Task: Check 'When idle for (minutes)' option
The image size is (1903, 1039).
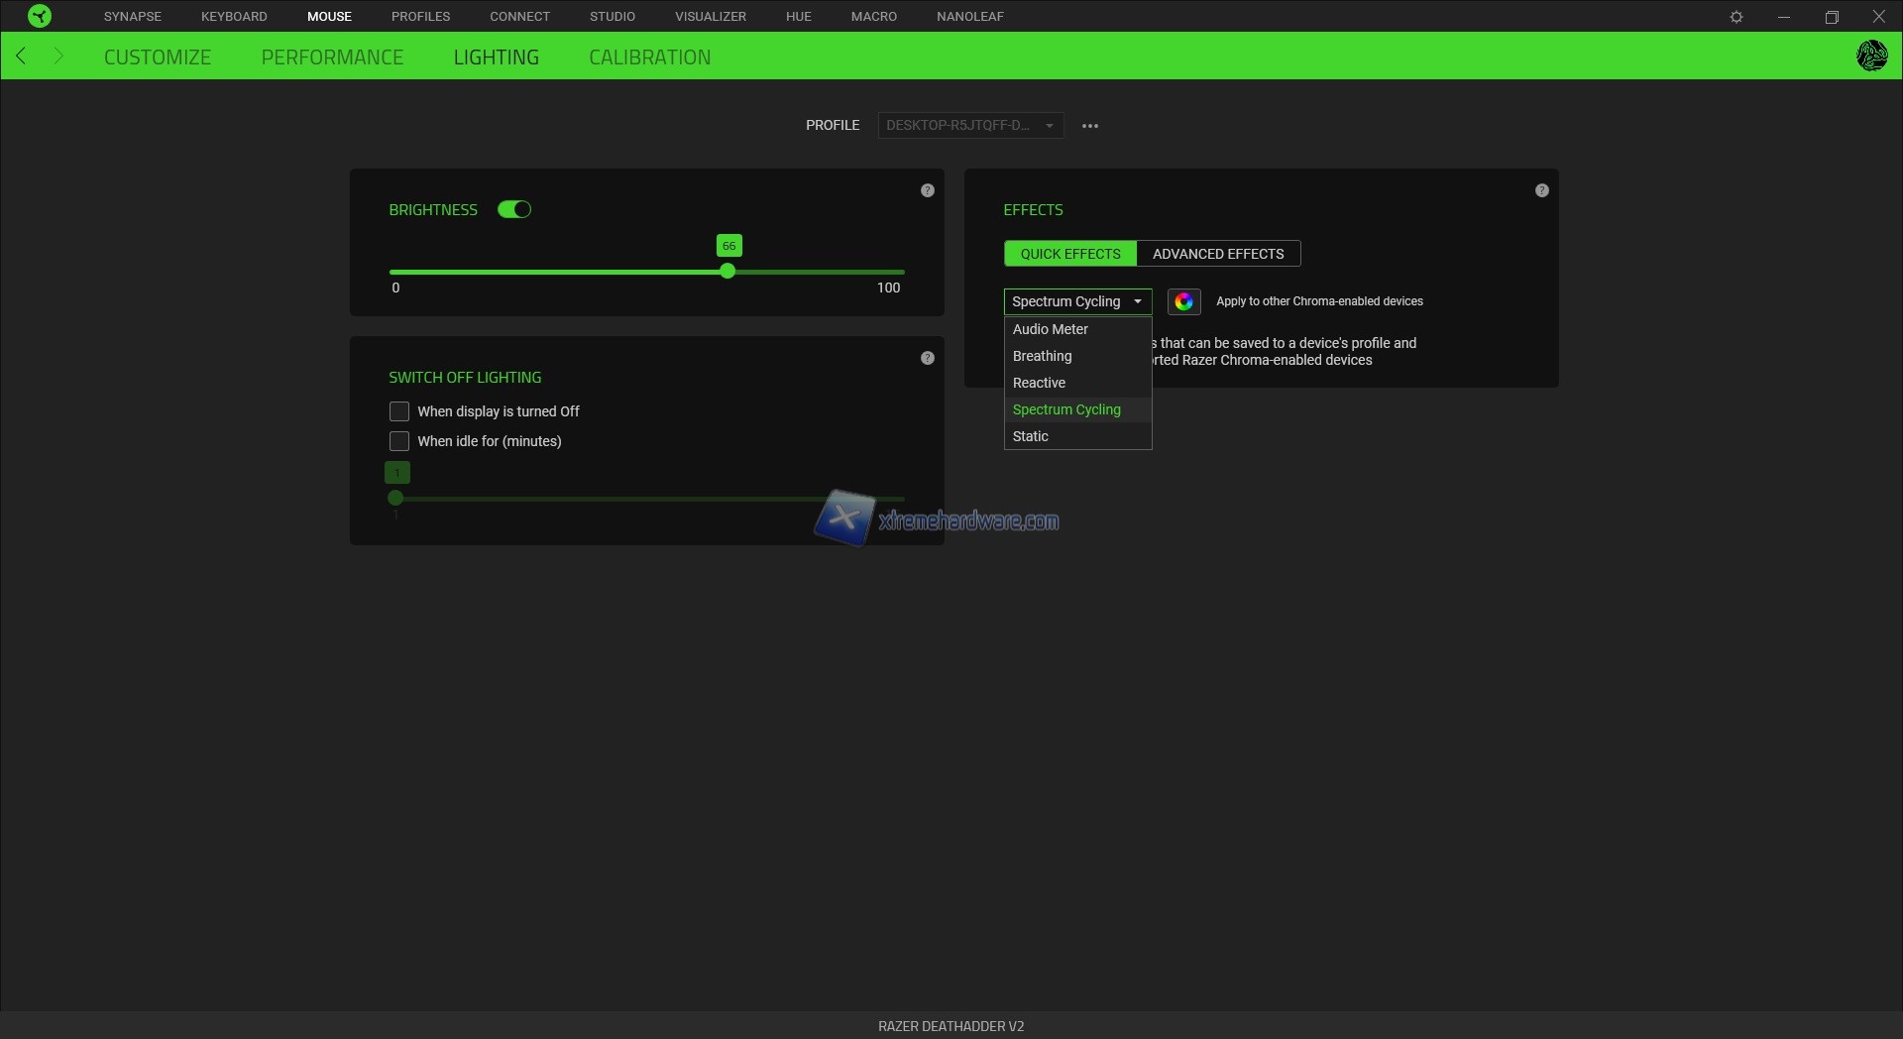Action: [399, 441]
